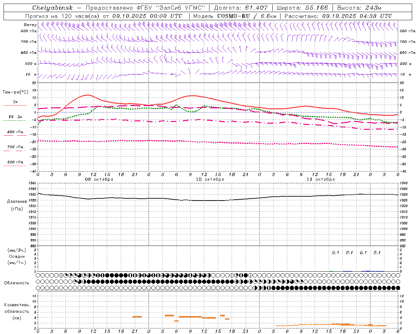The width and height of the screenshot is (417, 334).
Task: Click the 500 гПа temperature legend entry
Action: pyautogui.click(x=15, y=162)
